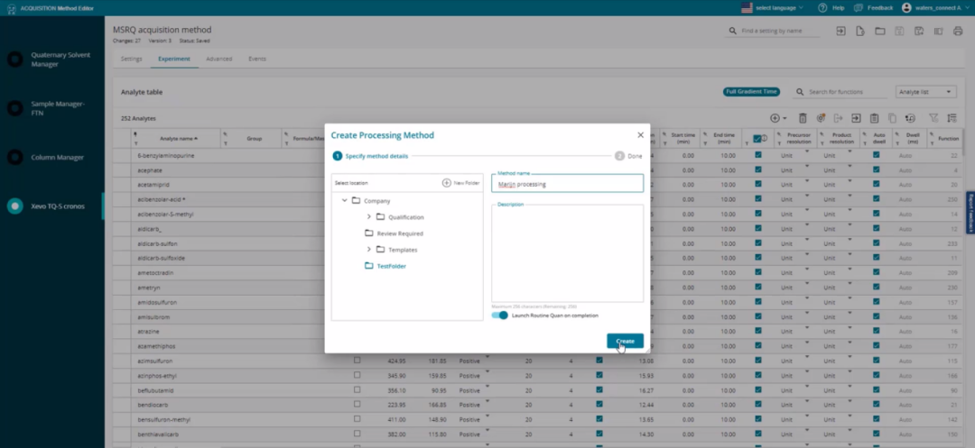975x448 pixels.
Task: Expand the Qualification folder chevron
Action: point(368,216)
